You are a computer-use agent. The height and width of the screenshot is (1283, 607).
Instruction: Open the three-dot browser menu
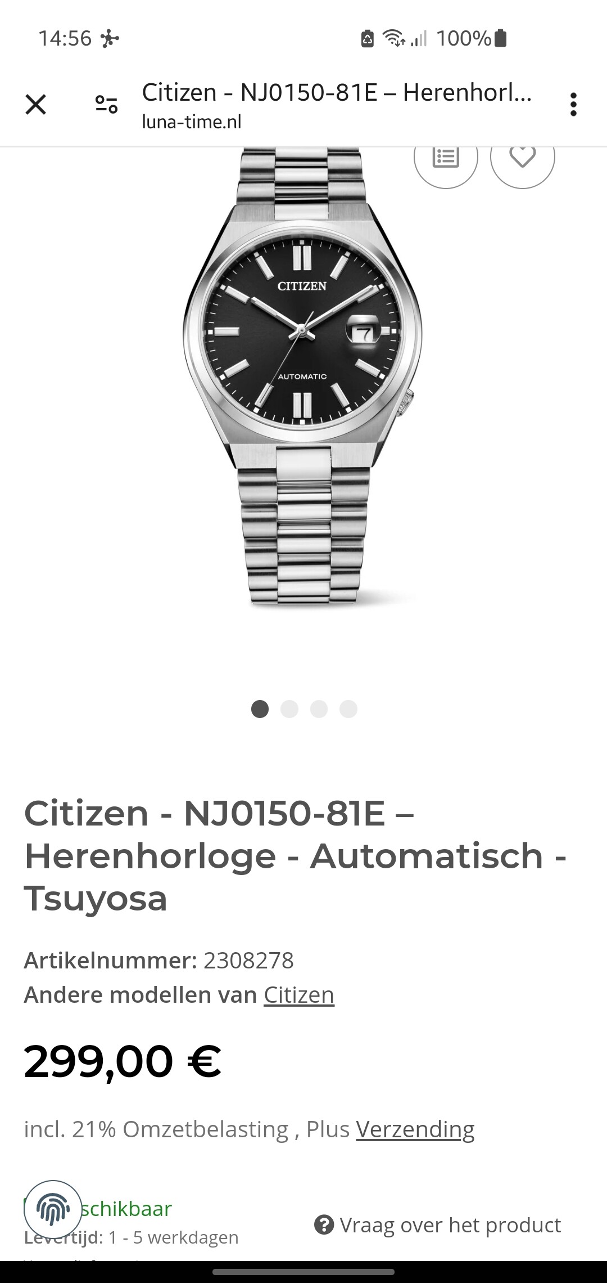tap(573, 105)
